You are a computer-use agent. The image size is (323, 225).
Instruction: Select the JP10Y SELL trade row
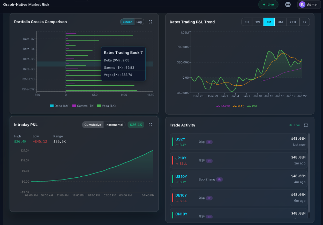239,160
